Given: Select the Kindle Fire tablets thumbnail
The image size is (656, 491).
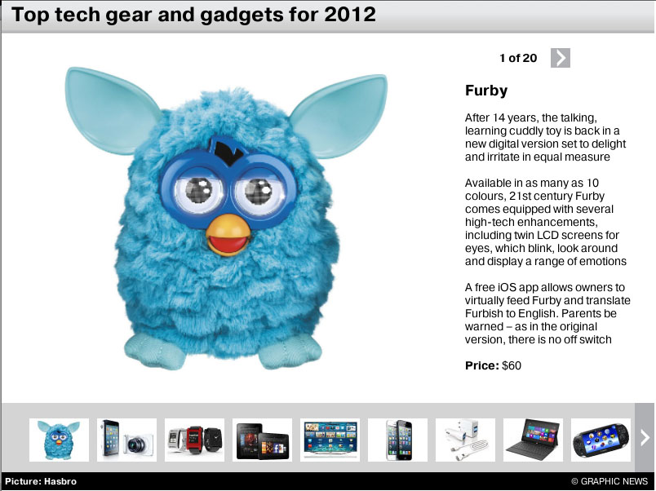Looking at the screenshot, I should click(262, 440).
